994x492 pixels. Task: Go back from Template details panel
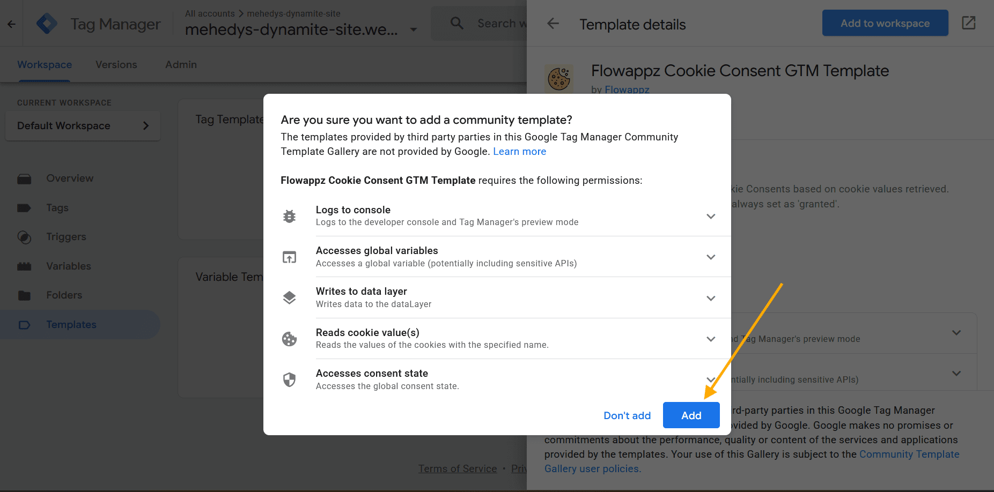pos(553,24)
